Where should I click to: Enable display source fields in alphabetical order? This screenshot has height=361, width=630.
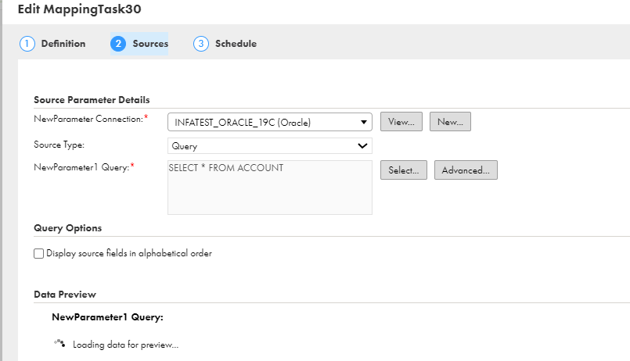pyautogui.click(x=38, y=253)
